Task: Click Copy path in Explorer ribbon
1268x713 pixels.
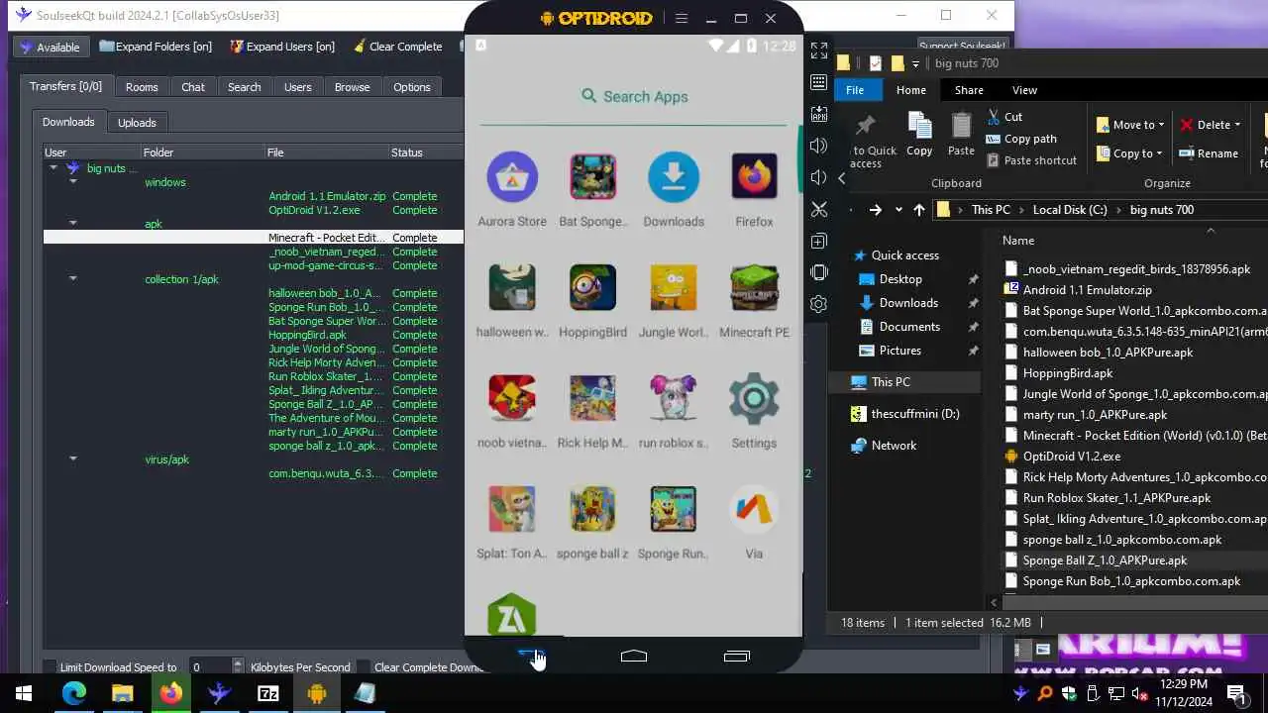Action: coord(1021,139)
